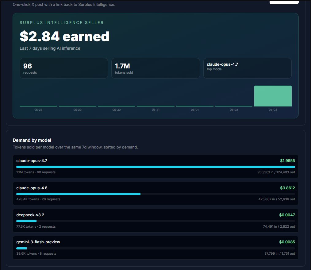Click '74,491 in / 2,822 out' text
The width and height of the screenshot is (311, 270).
click(279, 226)
